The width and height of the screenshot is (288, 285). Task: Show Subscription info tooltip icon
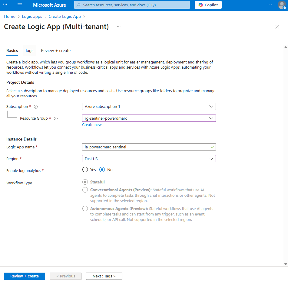point(36,107)
